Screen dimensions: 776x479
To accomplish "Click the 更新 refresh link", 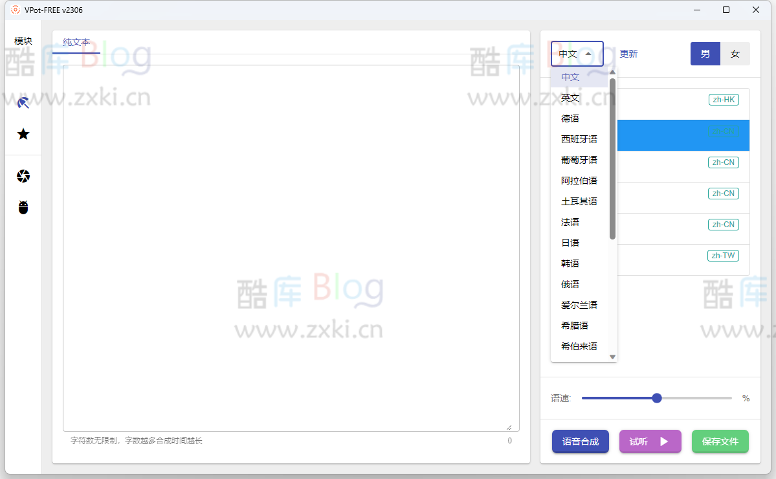I will [627, 54].
